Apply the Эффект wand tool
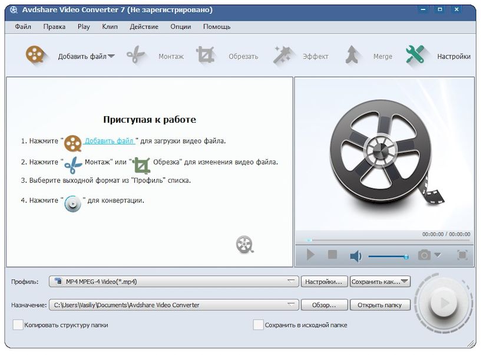 [x=300, y=56]
